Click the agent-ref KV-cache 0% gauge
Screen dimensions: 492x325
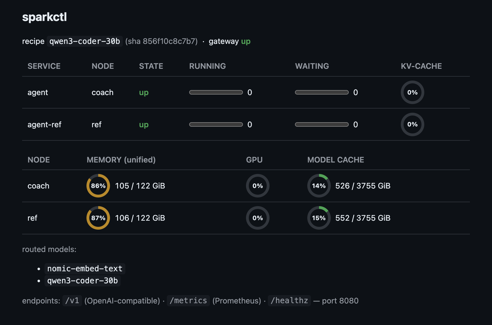click(412, 124)
